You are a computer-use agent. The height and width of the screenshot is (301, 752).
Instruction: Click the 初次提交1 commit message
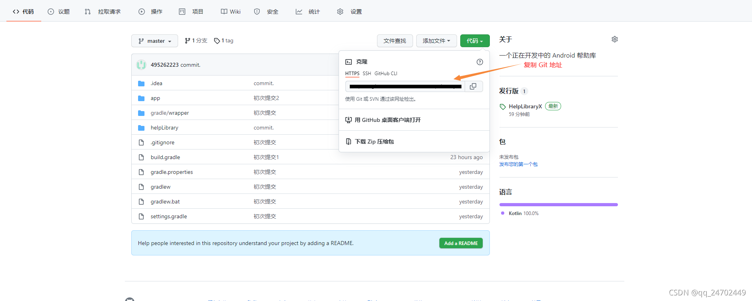click(x=266, y=157)
